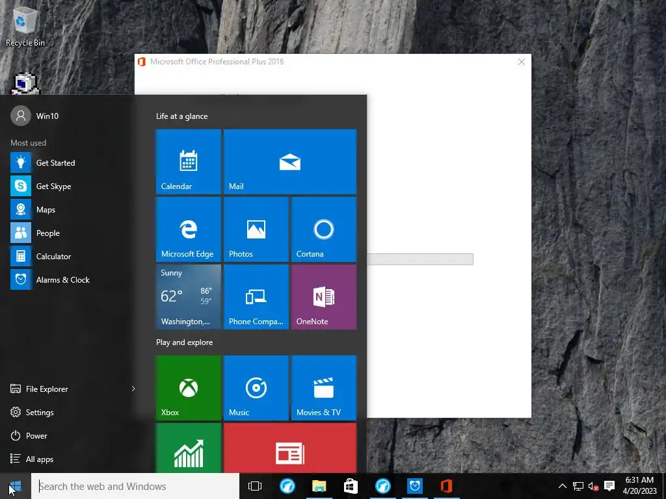Show hidden tray icons
666x499 pixels.
(x=563, y=486)
